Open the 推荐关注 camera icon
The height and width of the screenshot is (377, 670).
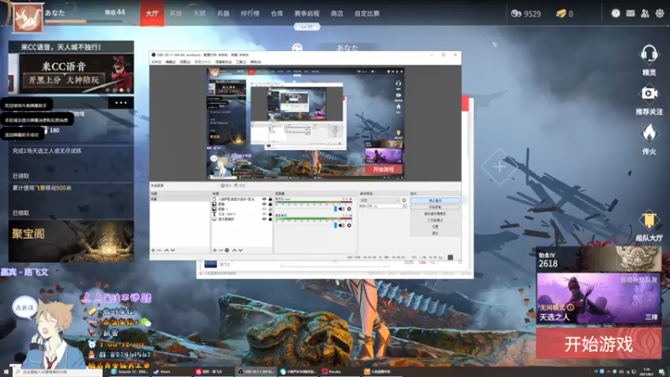pos(648,93)
